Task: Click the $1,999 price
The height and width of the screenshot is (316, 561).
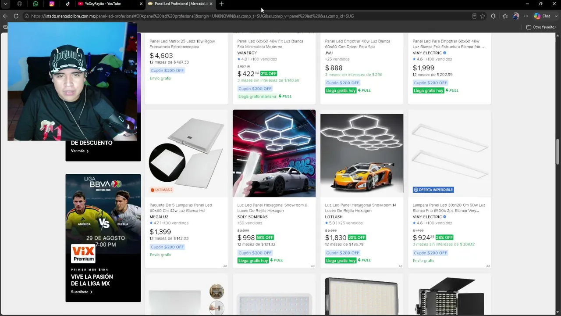Action: point(423,68)
